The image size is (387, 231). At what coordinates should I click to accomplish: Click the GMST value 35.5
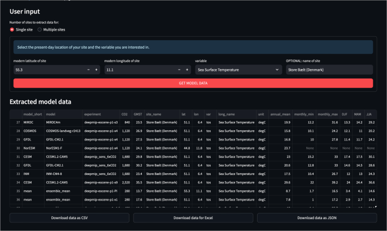pos(138,182)
